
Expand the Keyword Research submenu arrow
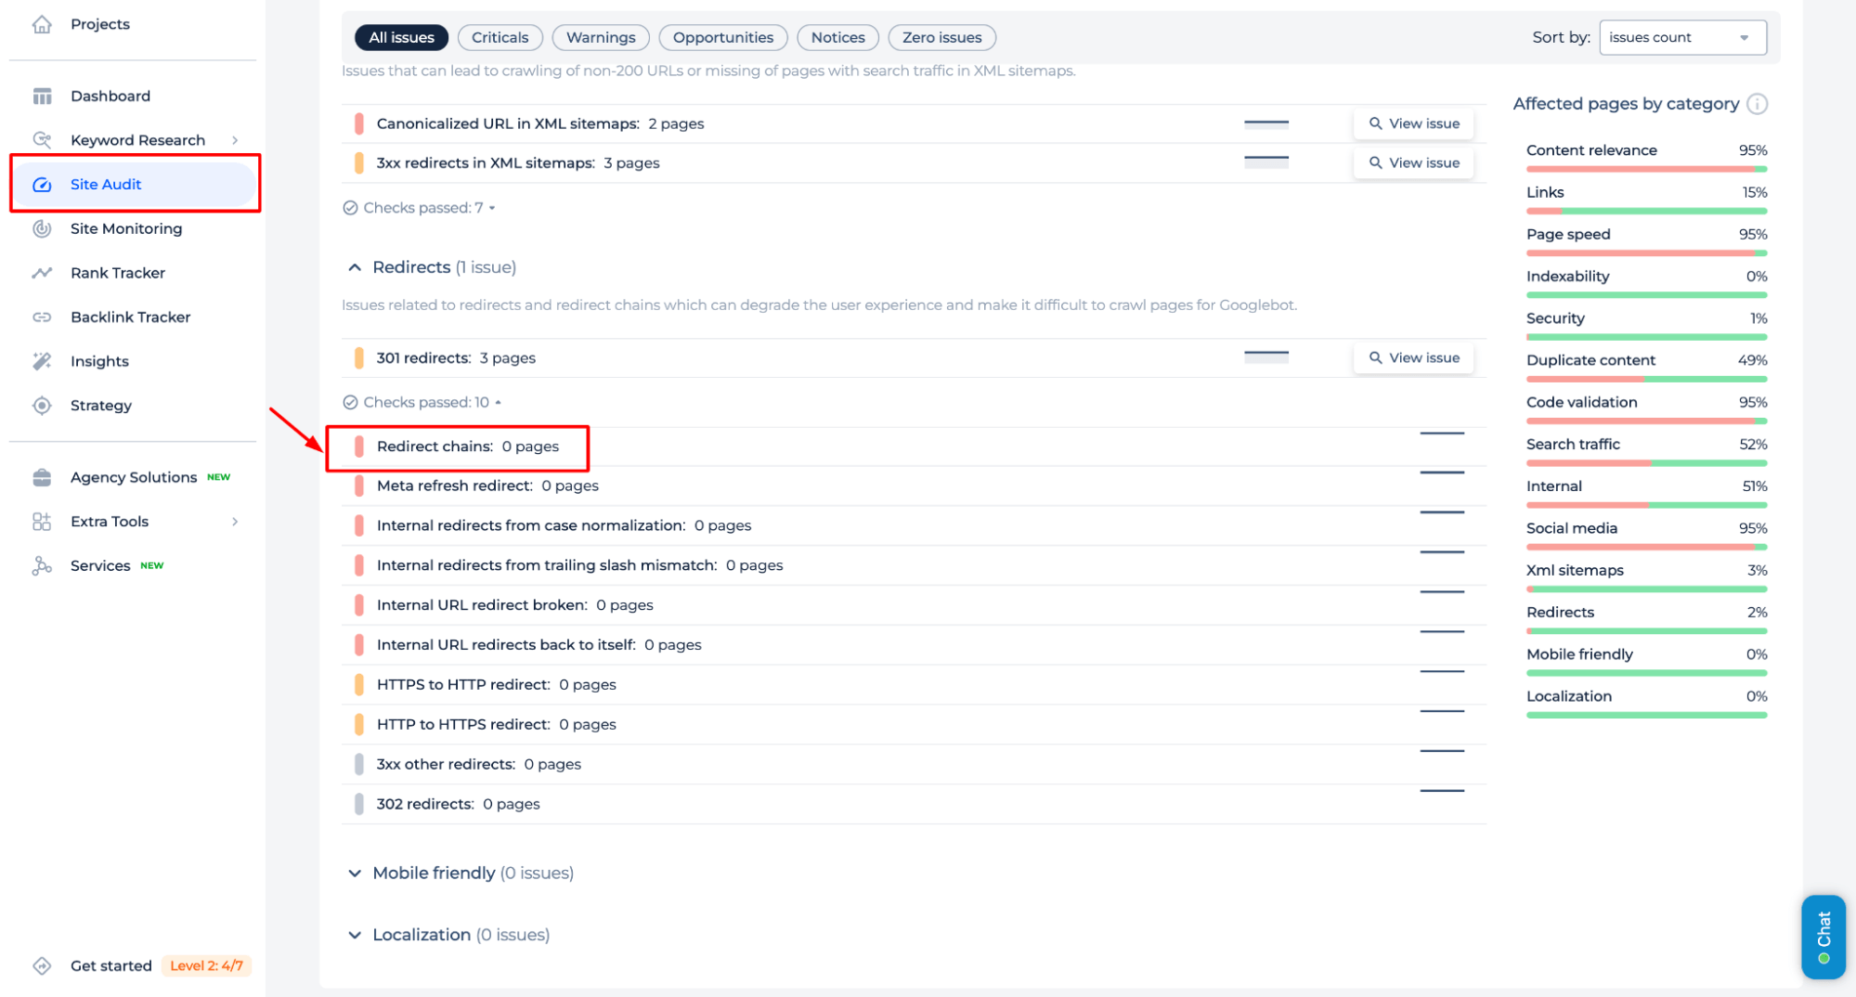pyautogui.click(x=235, y=140)
